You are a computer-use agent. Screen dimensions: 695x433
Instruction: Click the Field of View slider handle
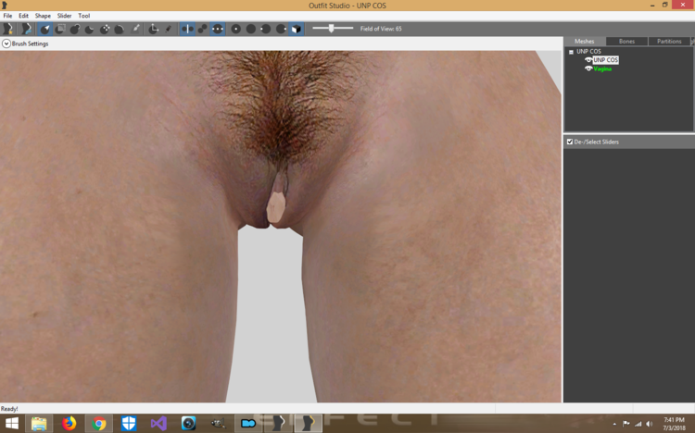(x=331, y=29)
